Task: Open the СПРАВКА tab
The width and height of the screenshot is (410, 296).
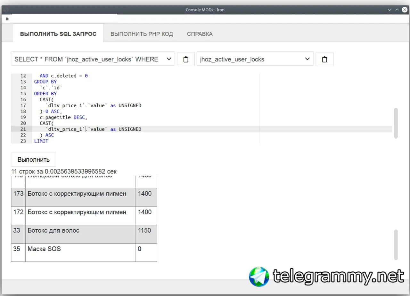Action: [x=200, y=34]
